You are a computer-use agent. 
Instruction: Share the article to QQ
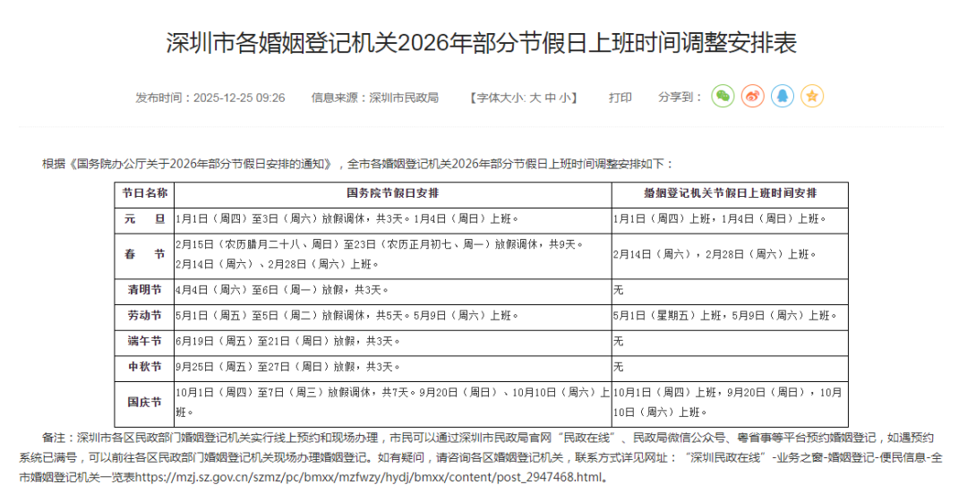[x=782, y=97]
